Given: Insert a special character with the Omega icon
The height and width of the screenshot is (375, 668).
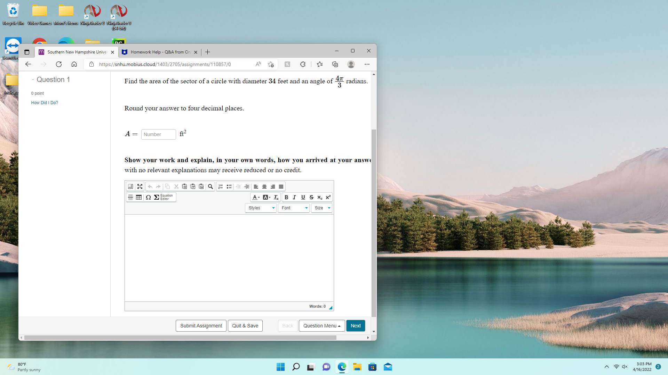Looking at the screenshot, I should (149, 197).
